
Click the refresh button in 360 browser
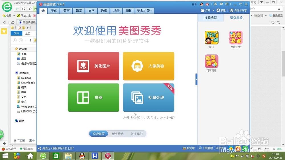coord(24,9)
